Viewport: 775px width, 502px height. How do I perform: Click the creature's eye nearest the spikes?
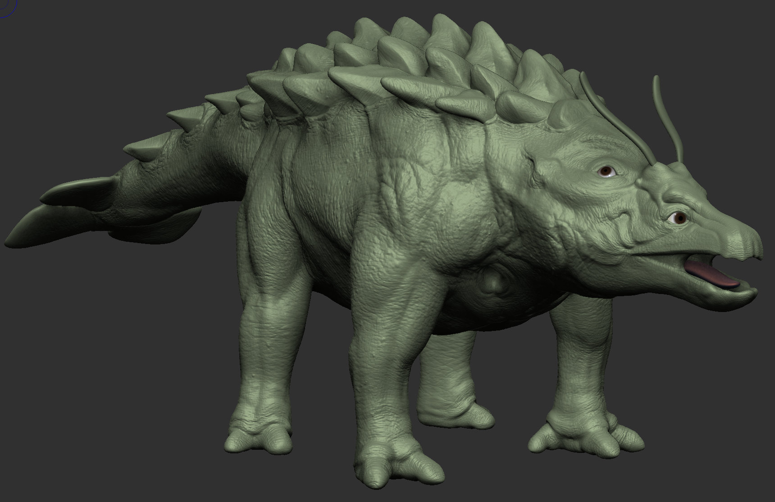[607, 172]
